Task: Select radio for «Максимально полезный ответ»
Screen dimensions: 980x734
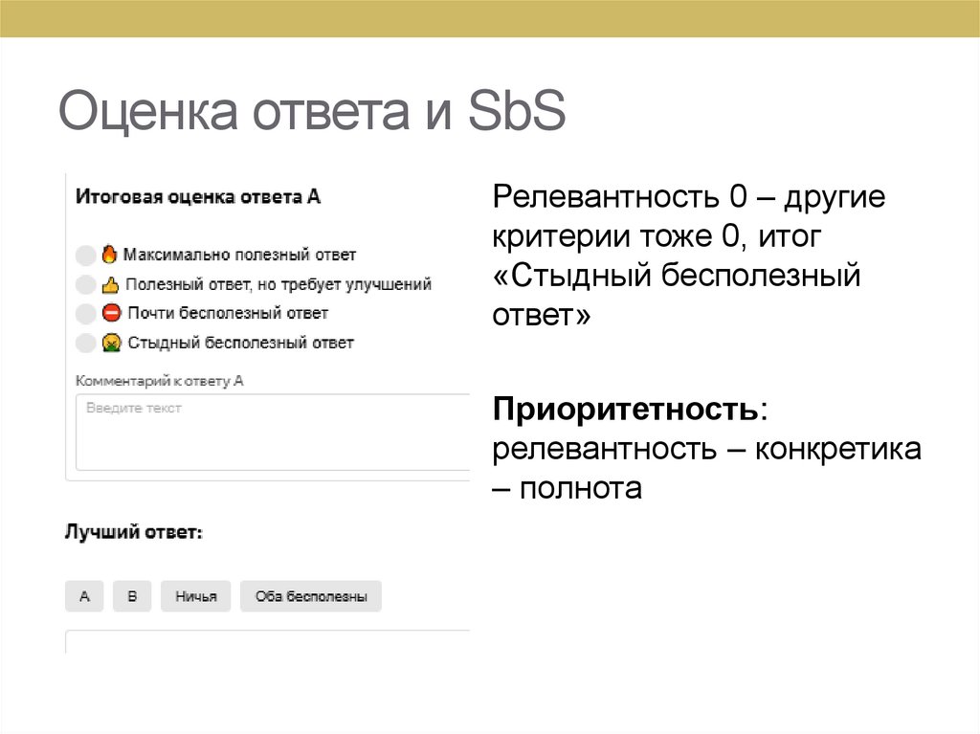Action: click(x=84, y=254)
